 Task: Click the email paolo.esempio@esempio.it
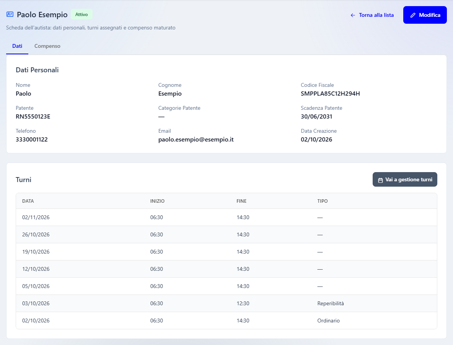click(196, 140)
